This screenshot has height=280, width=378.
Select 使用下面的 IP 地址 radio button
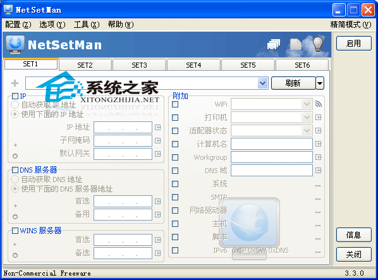15,114
